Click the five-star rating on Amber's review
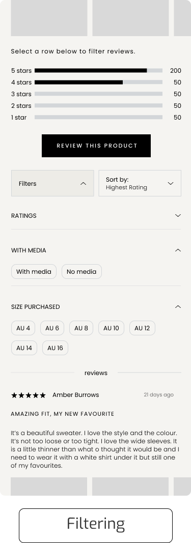 pyautogui.click(x=29, y=395)
